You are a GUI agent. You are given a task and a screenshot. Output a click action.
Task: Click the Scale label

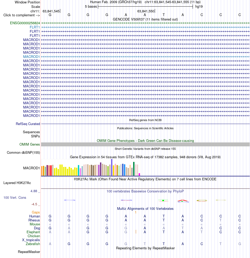pos(36,7)
